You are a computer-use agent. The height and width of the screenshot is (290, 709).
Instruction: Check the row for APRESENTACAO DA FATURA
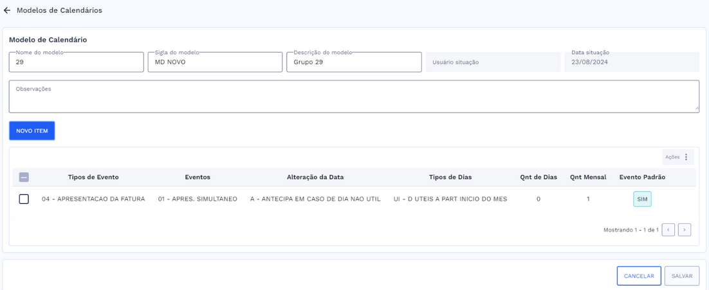point(24,199)
